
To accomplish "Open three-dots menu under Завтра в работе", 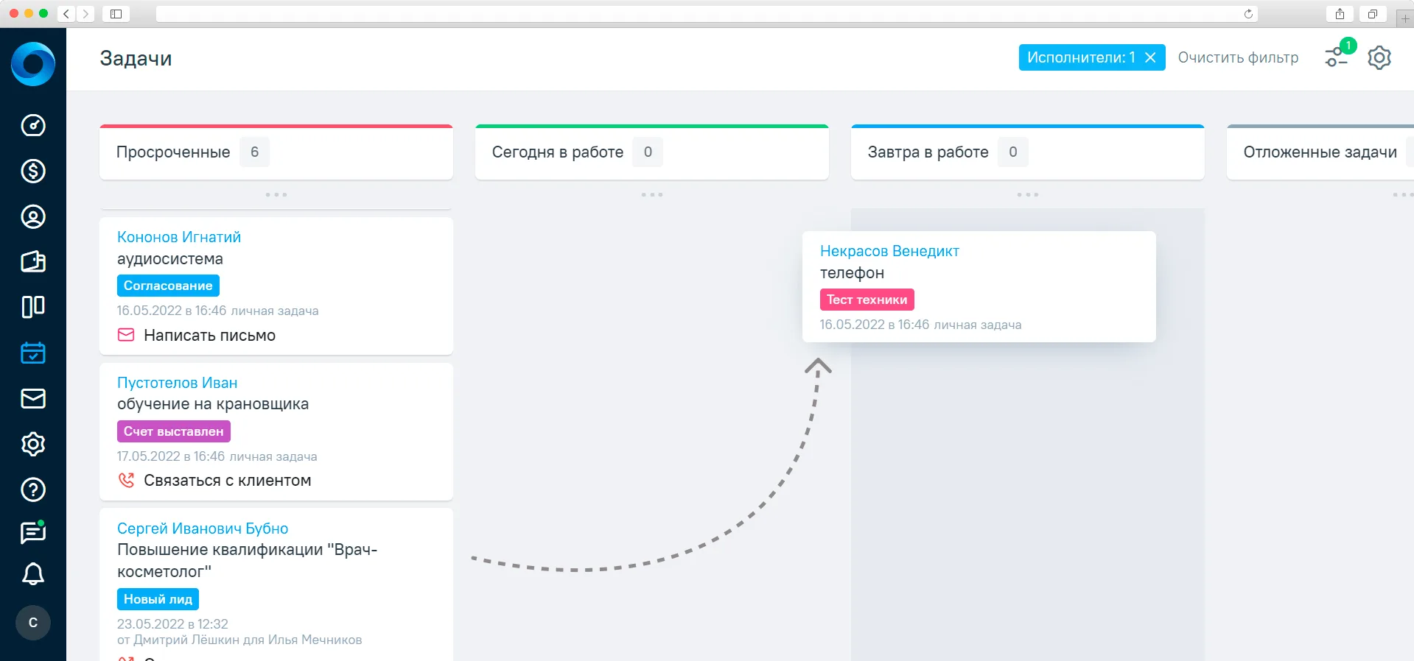I will point(1028,195).
